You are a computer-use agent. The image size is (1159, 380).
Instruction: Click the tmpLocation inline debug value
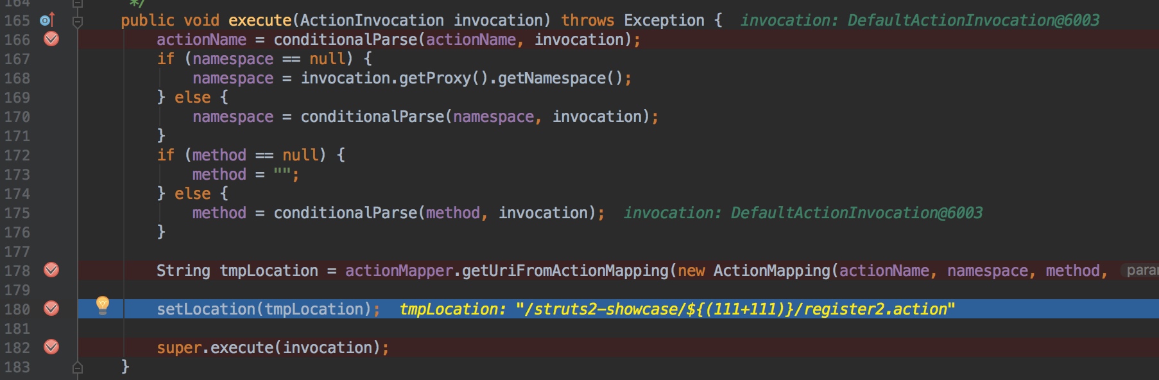point(677,309)
